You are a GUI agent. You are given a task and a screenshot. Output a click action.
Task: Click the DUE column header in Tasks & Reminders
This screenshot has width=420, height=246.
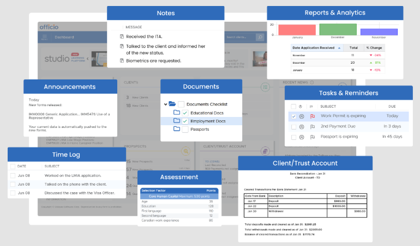click(392, 107)
